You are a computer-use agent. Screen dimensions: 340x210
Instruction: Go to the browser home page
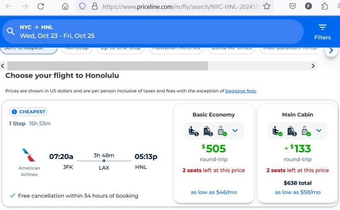pyautogui.click(x=65, y=6)
